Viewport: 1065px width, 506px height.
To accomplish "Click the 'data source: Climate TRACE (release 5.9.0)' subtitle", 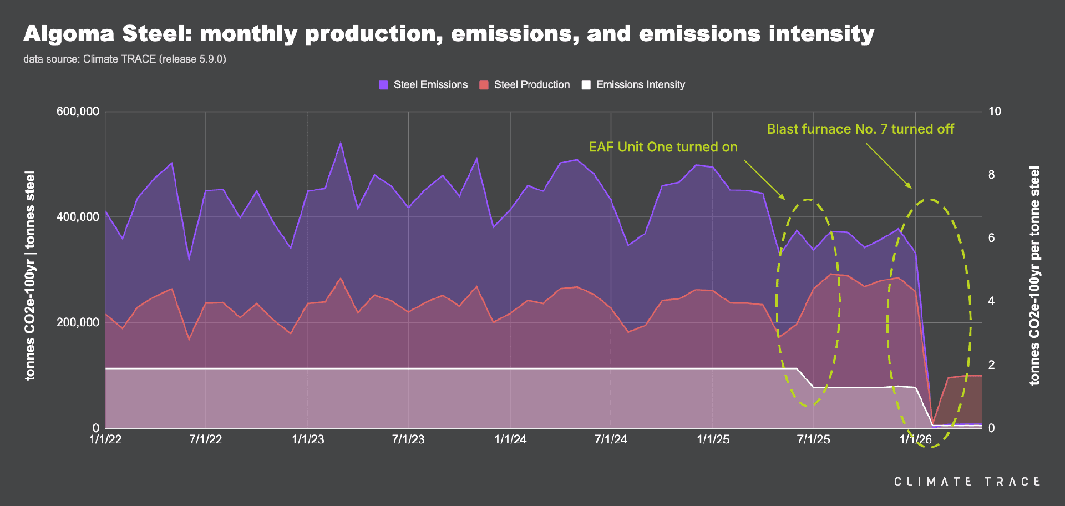I will [x=125, y=59].
